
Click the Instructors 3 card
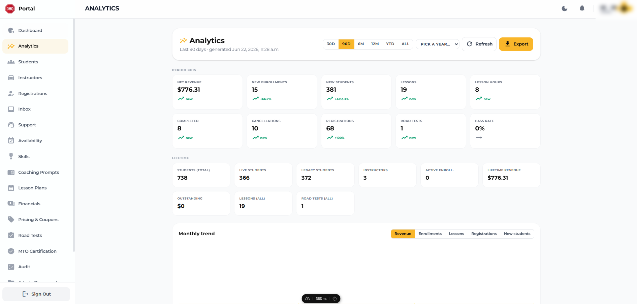[387, 175]
